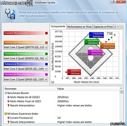
Task: Select the Multi-Media Int x8 iSSSE3 row
Action: tap(61, 97)
